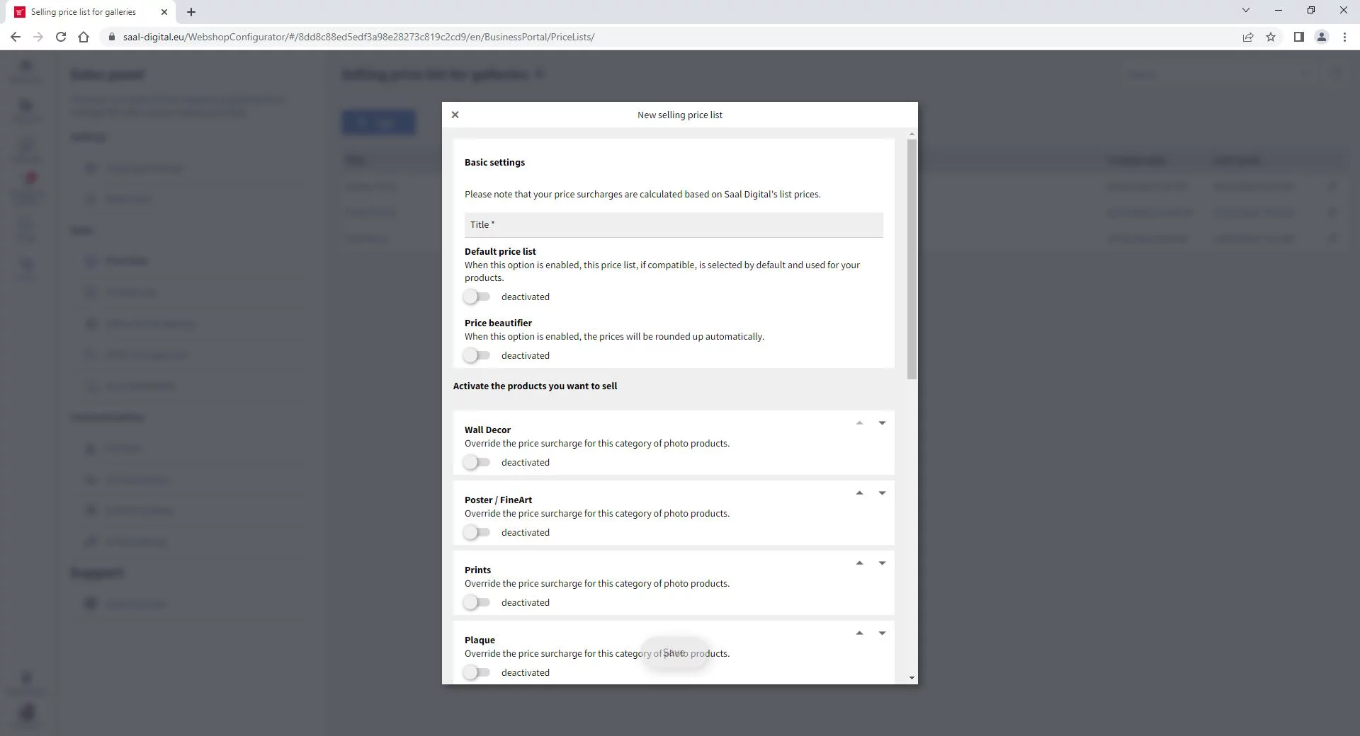Toggle the Prints category switch
Viewport: 1360px width, 736px height.
tap(477, 603)
